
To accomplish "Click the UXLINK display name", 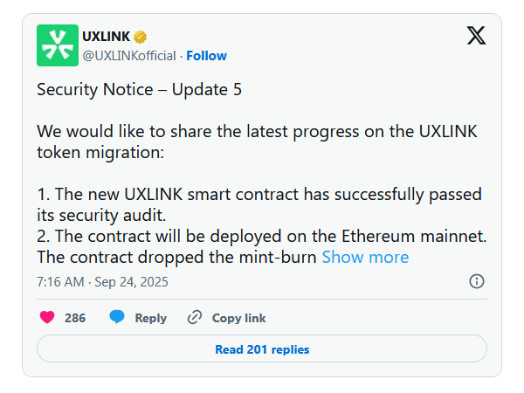I will click(x=106, y=37).
